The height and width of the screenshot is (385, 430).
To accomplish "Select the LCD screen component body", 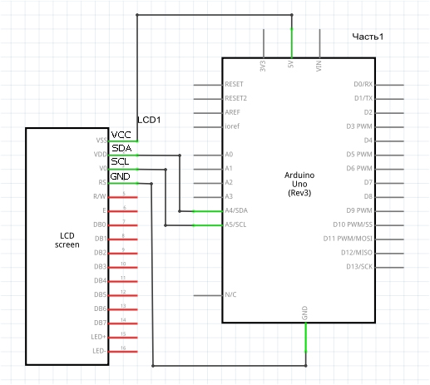I will tap(67, 246).
